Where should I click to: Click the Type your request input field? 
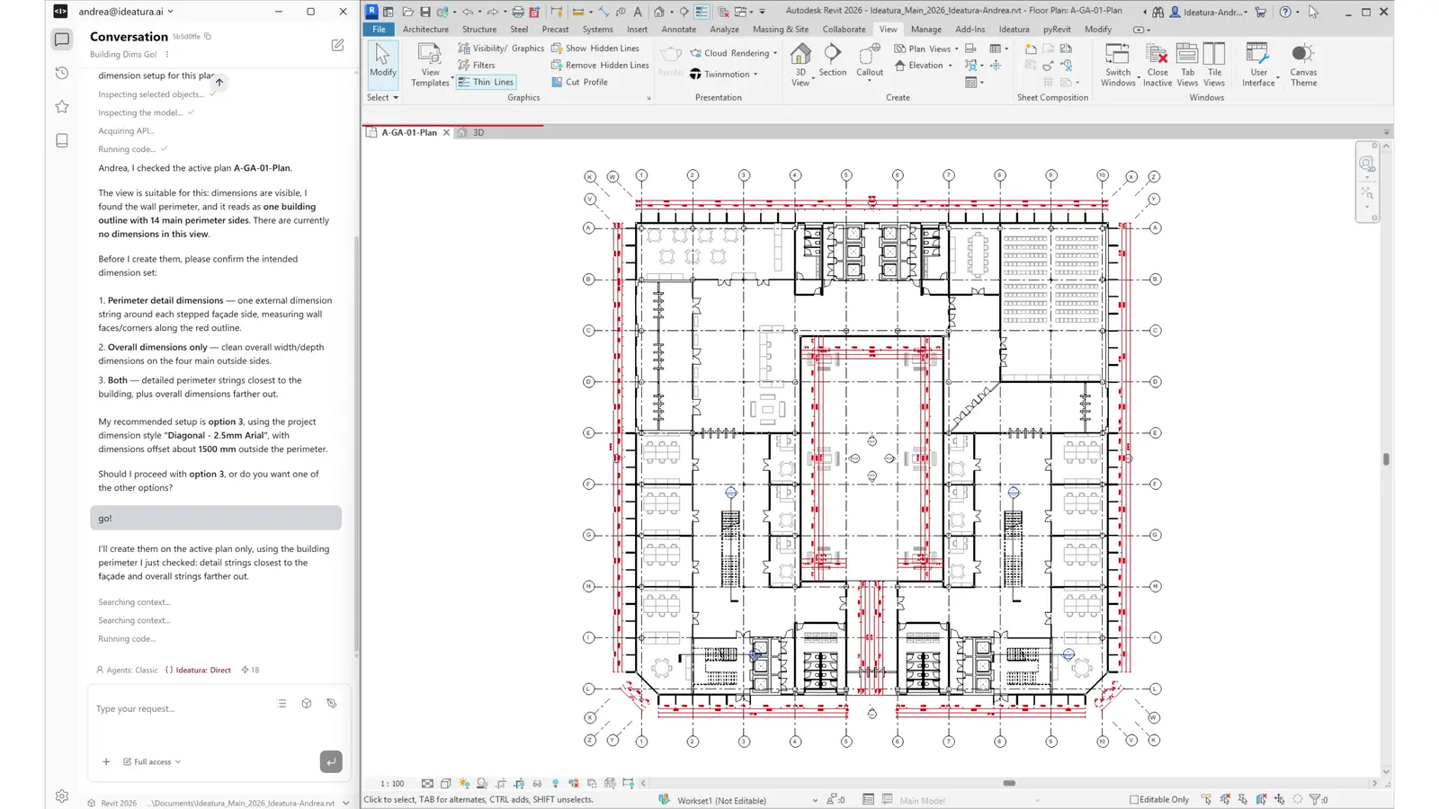coord(180,708)
